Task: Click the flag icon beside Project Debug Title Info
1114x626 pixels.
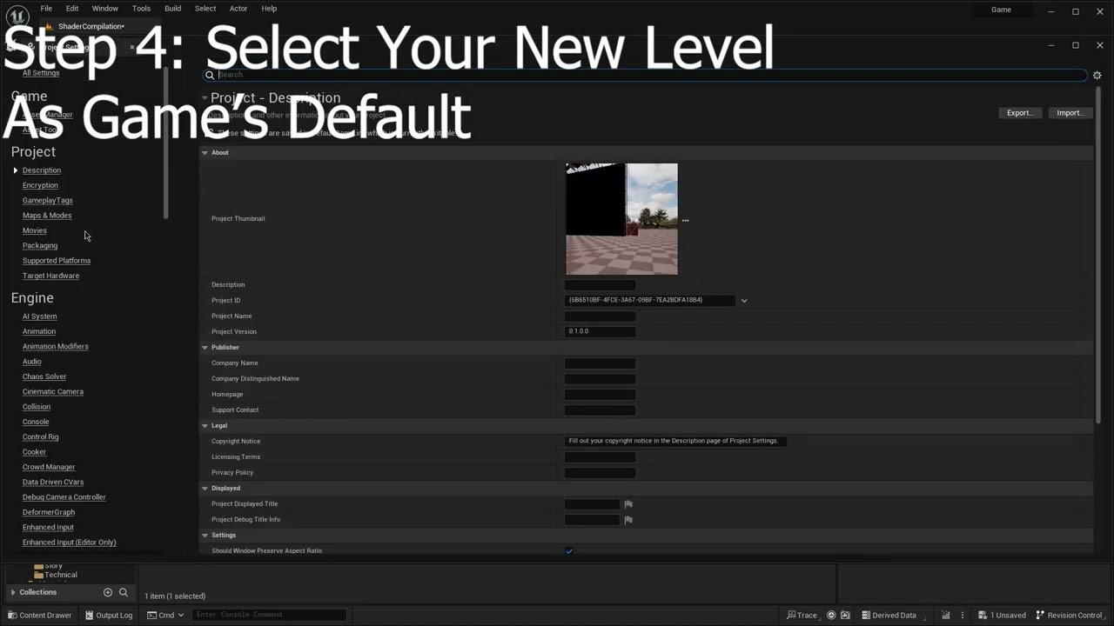Action: click(x=628, y=520)
